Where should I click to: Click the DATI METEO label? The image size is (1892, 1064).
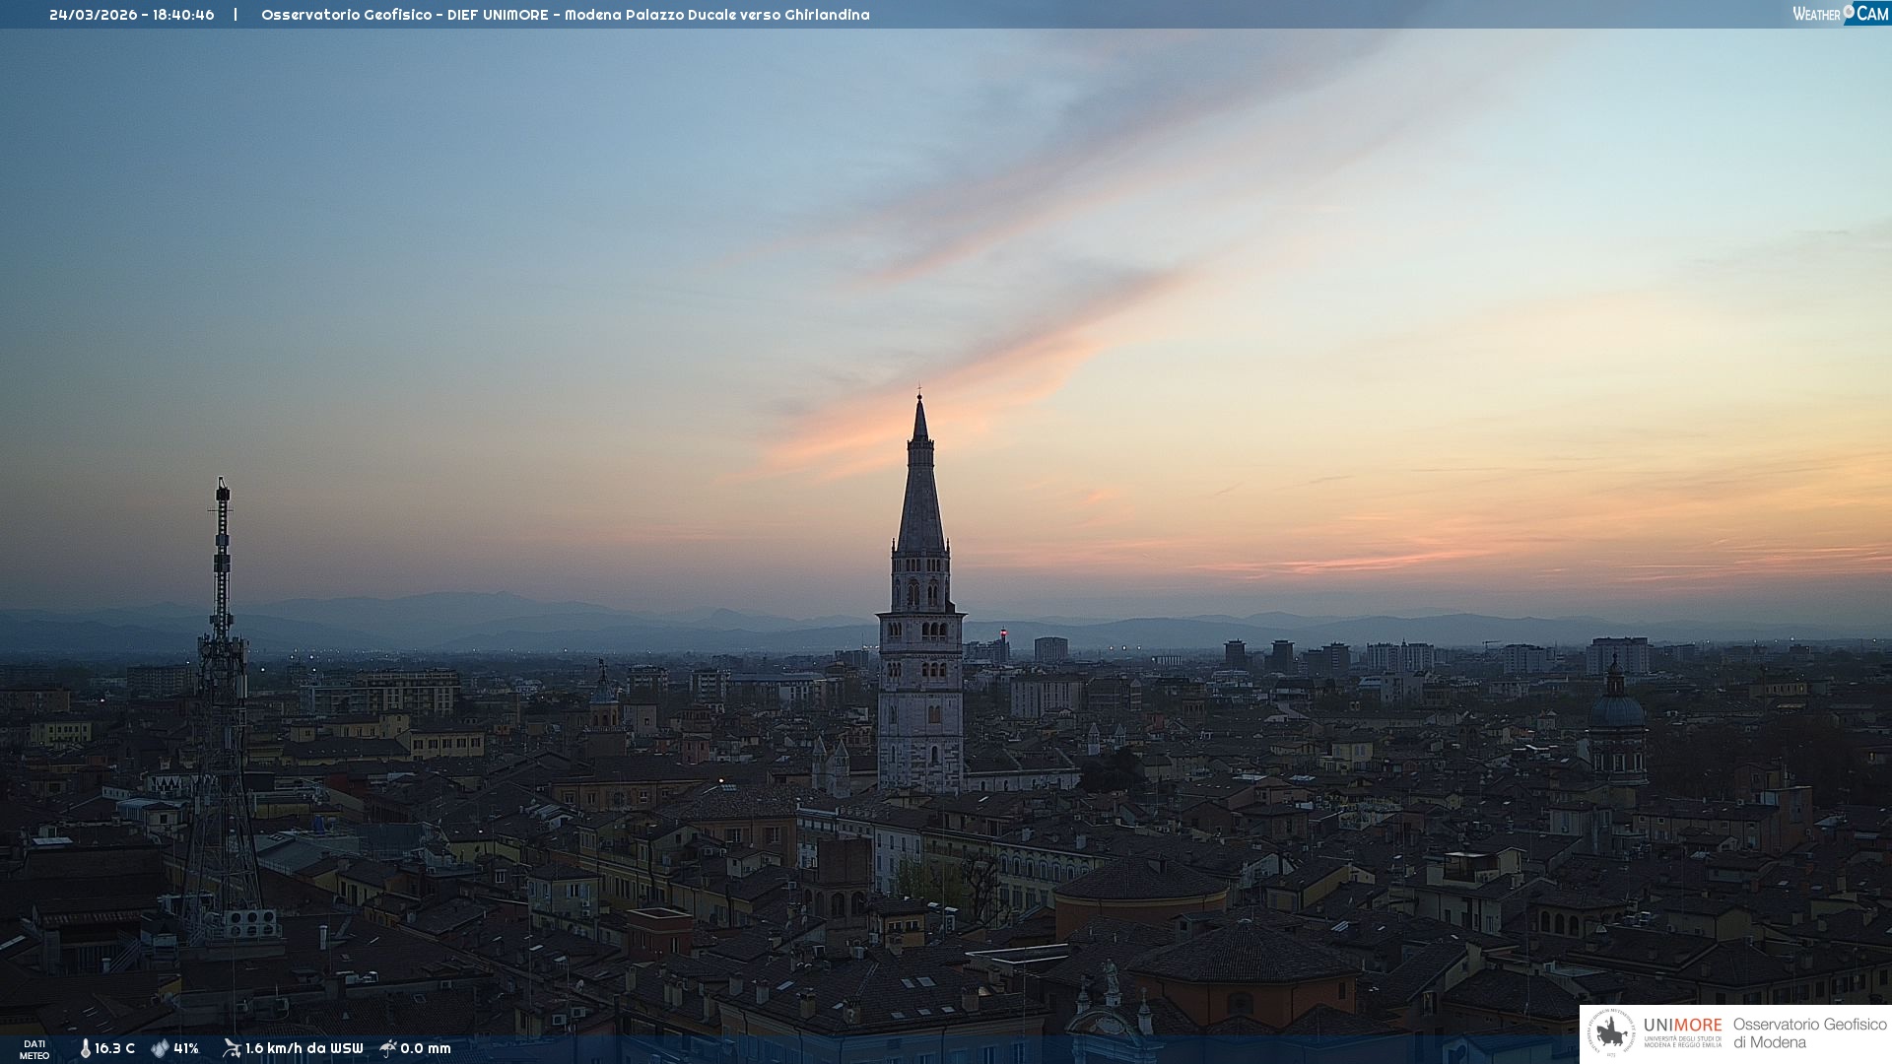pos(34,1050)
